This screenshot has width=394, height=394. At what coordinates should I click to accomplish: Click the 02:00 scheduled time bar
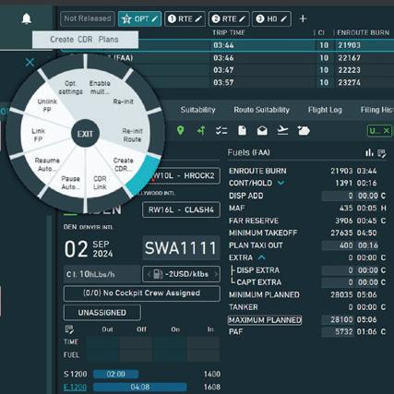115,374
